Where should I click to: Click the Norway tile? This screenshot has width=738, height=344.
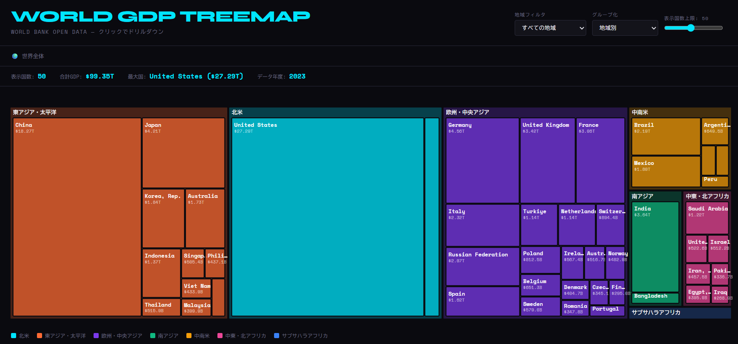click(615, 263)
